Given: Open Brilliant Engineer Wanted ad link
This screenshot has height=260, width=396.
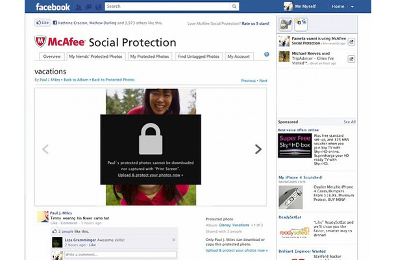Looking at the screenshot, I should [x=302, y=252].
